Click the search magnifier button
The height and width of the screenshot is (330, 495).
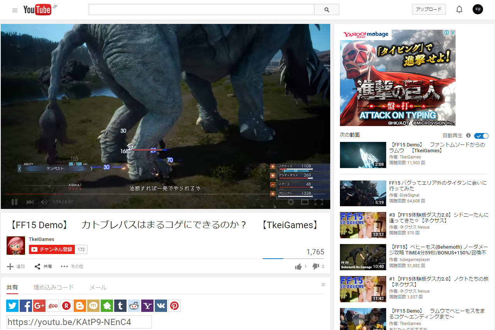[326, 10]
